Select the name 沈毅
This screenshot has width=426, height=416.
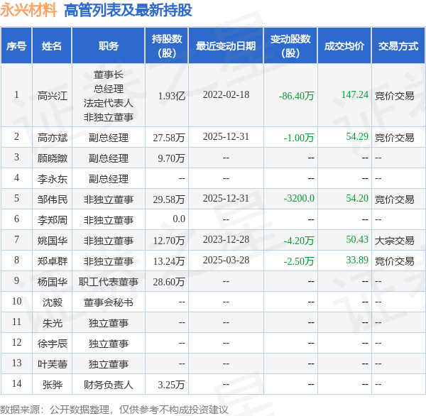(x=52, y=302)
